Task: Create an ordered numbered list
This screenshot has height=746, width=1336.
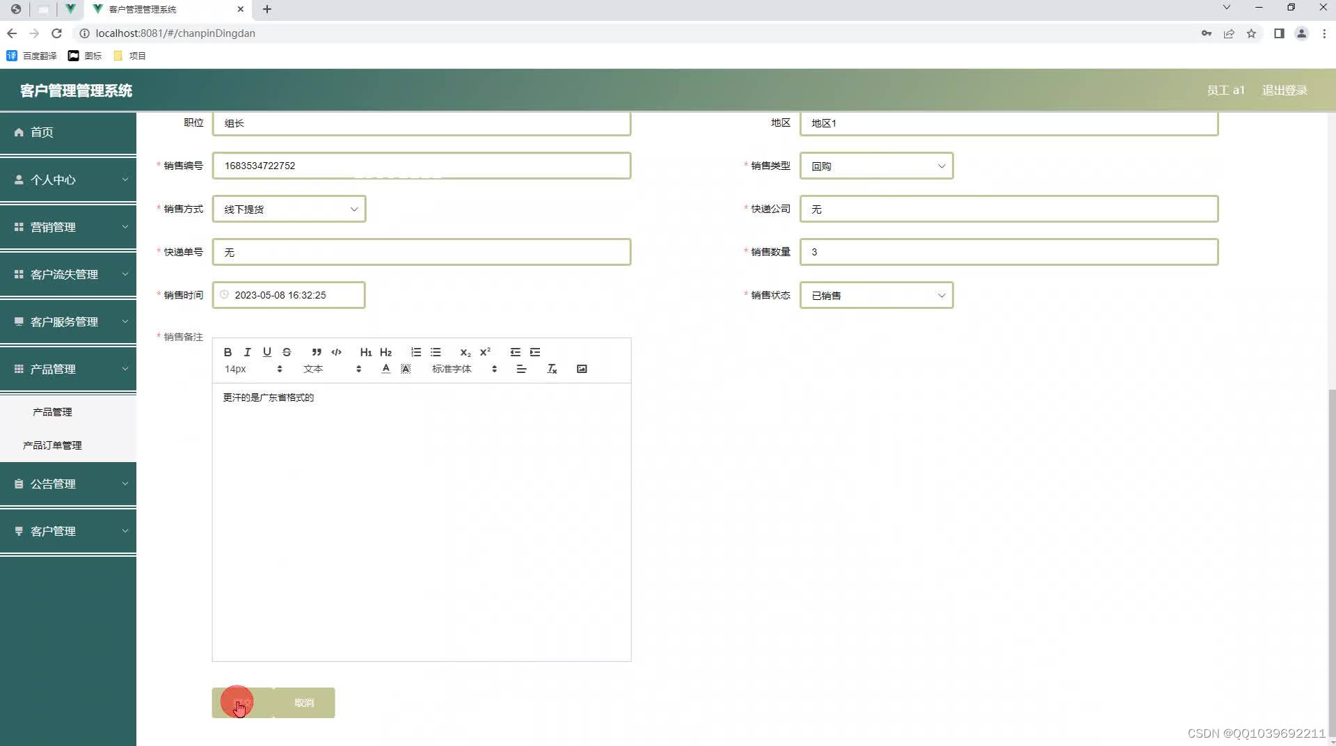Action: pyautogui.click(x=416, y=352)
